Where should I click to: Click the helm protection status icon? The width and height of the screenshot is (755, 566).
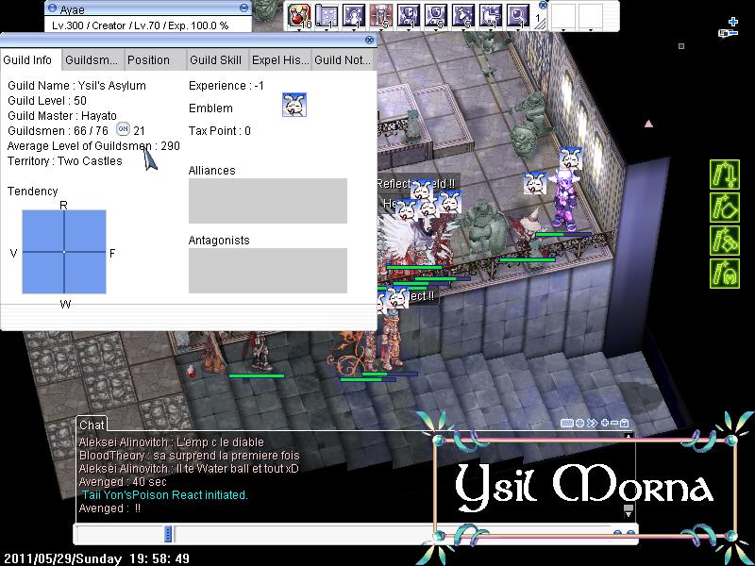[x=725, y=274]
